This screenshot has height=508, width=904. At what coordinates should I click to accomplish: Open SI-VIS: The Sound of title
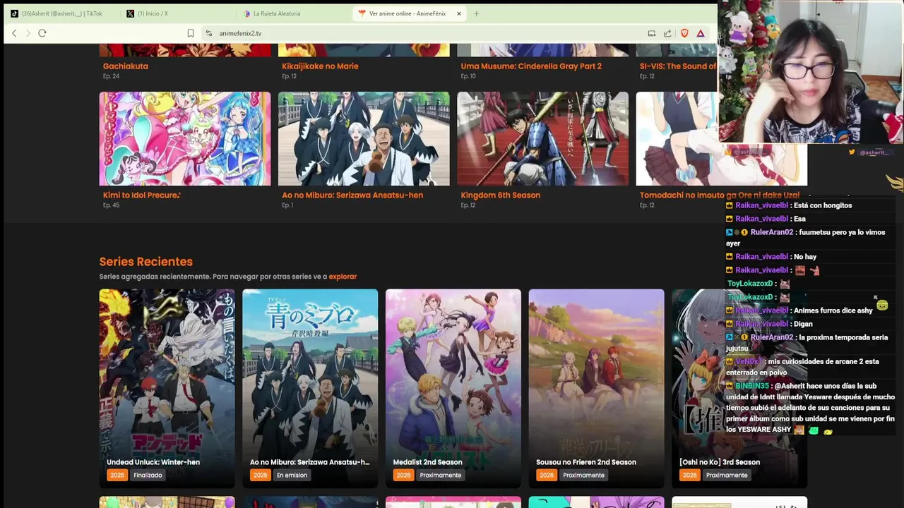(678, 66)
